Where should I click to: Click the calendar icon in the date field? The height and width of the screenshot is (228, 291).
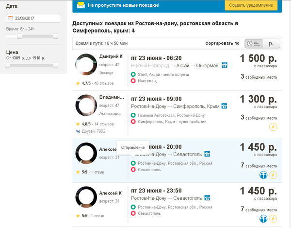[x=10, y=18]
